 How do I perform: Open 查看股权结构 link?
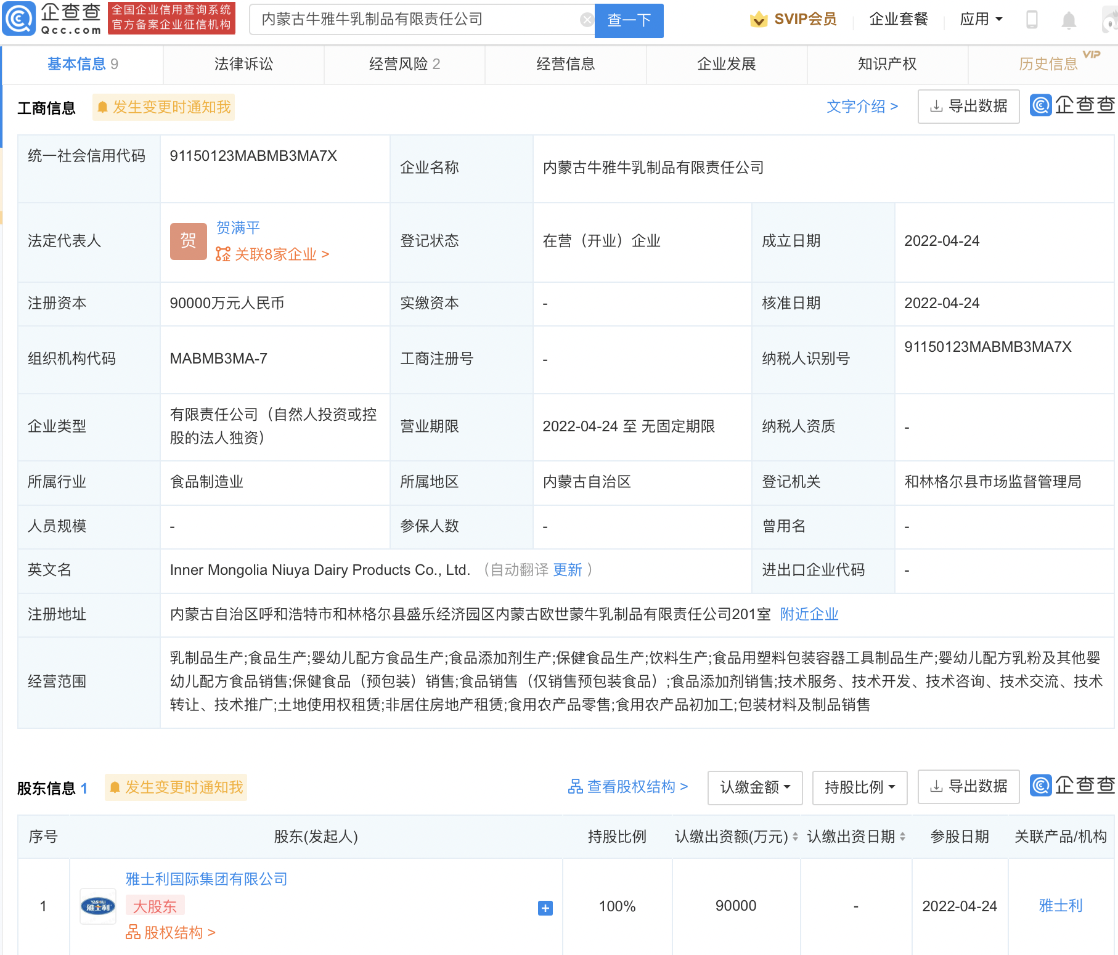tap(627, 787)
